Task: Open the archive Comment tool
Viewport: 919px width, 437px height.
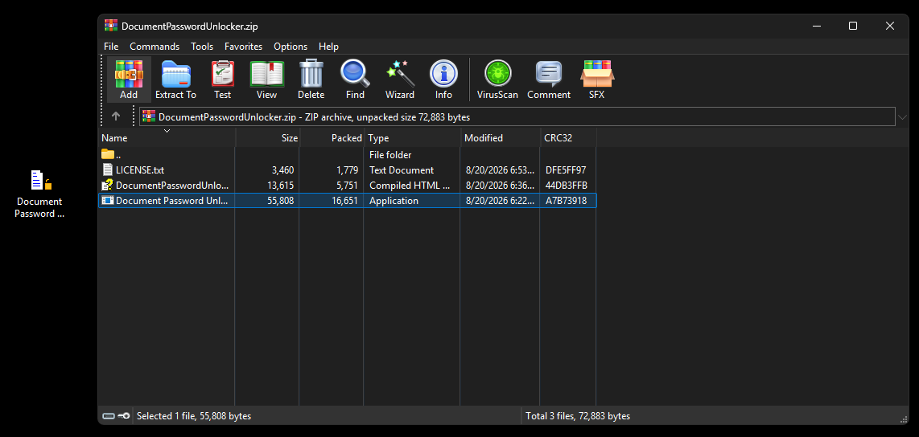Action: [549, 80]
